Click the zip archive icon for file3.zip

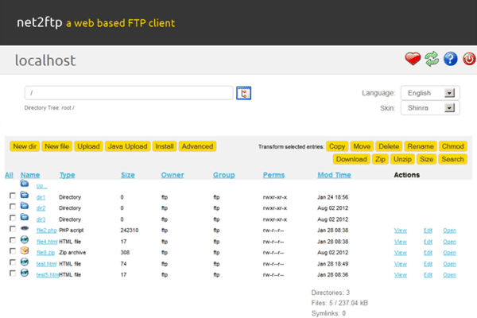coord(25,251)
